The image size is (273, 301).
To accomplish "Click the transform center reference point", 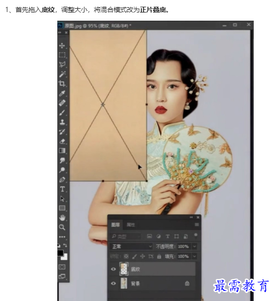I will pyautogui.click(x=103, y=105).
